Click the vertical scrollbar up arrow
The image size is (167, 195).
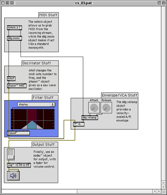(163, 183)
